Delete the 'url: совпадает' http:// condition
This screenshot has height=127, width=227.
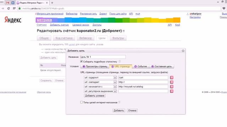172,82
